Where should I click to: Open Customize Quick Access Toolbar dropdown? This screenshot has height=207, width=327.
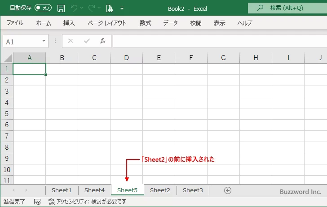[122, 8]
